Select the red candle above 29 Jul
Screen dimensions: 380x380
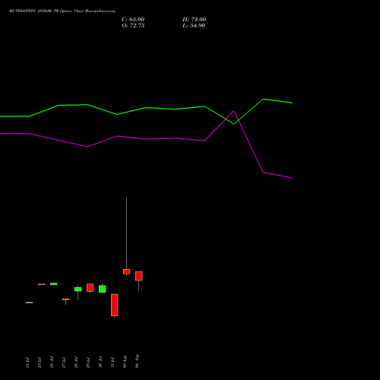click(90, 288)
